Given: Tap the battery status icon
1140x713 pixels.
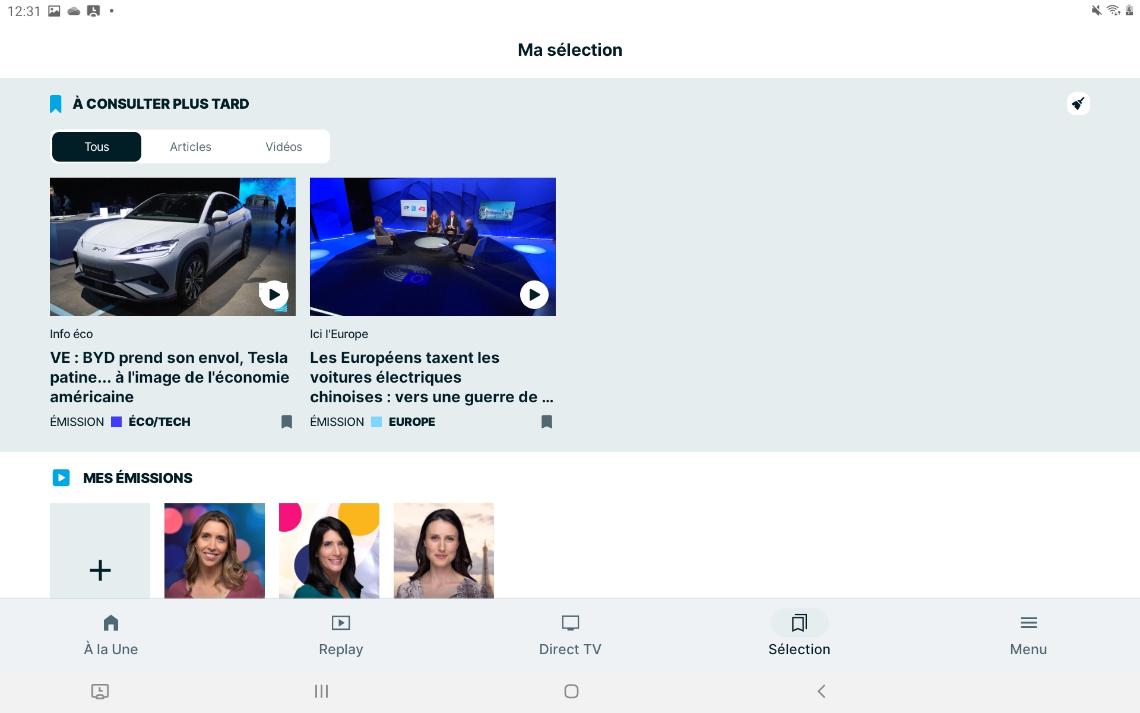Looking at the screenshot, I should [x=1129, y=10].
